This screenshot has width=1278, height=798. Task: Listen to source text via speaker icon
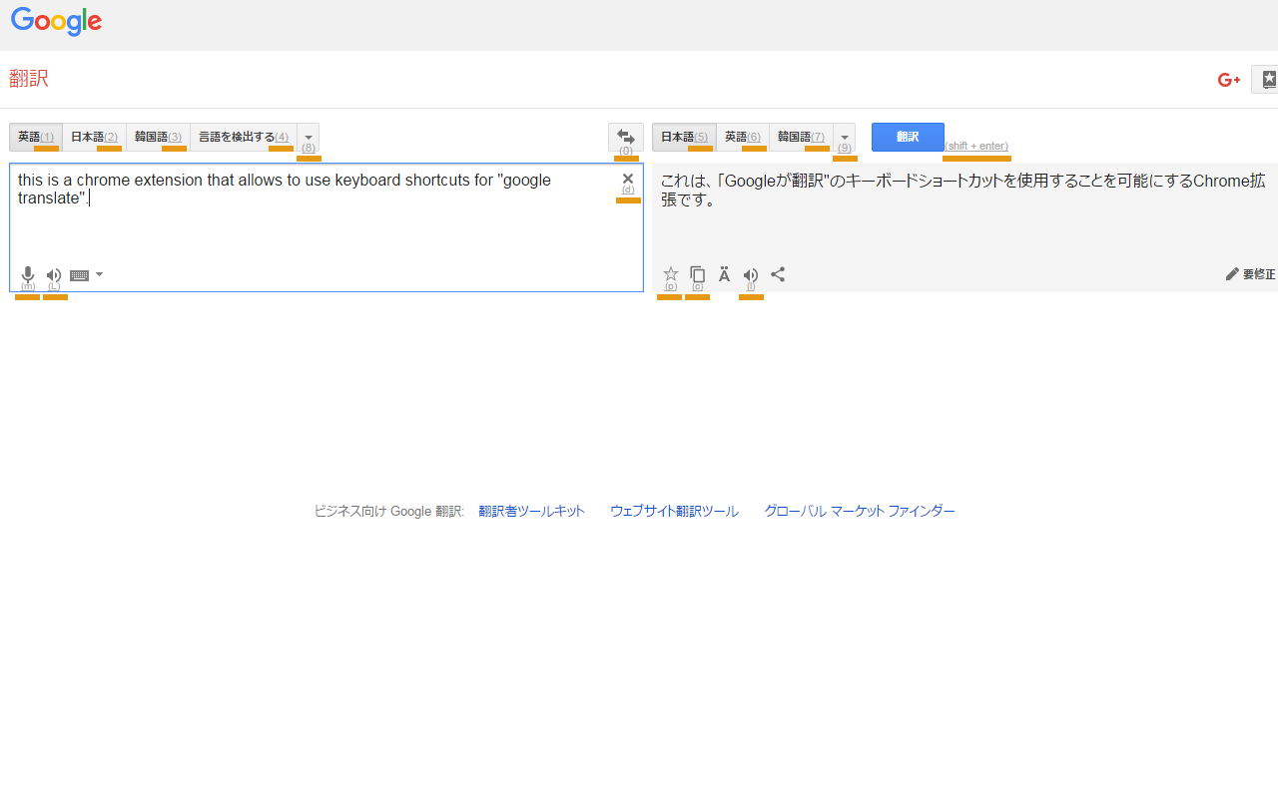[53, 274]
